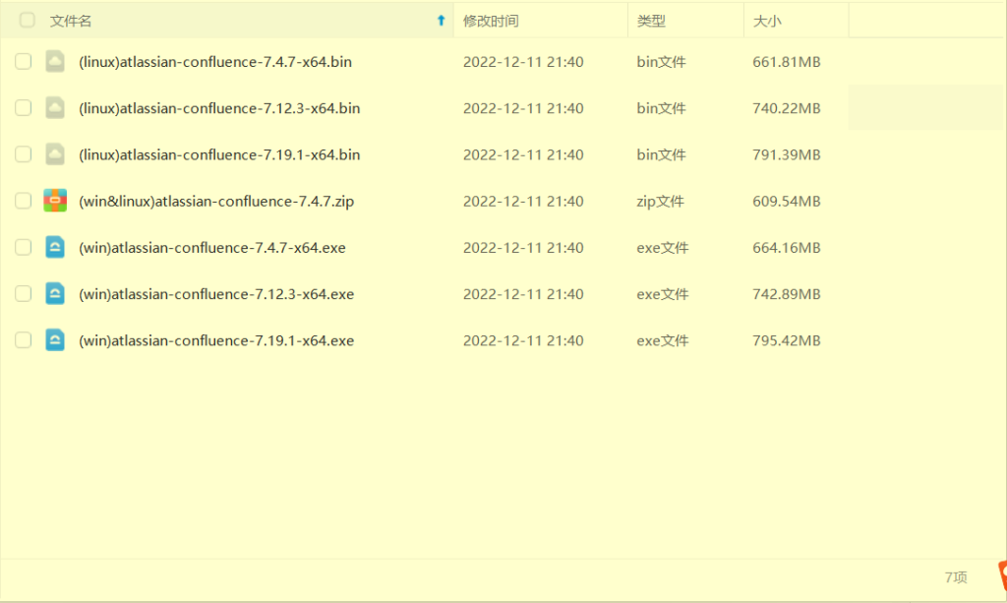This screenshot has height=603, width=1007.
Task: Click the exe icon for confluence-7.4.7-x64.exe
Action: pos(55,247)
